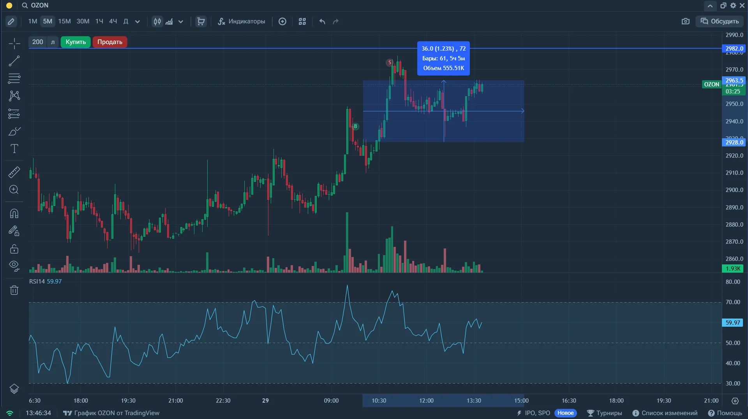Open the horizontal lines / Fibonacci tool
Viewport: 748px width, 419px height.
coord(14,78)
